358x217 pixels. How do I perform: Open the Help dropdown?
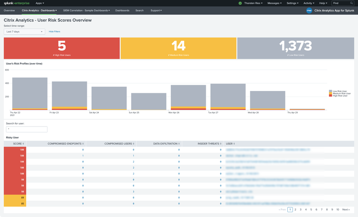coord(323,3)
